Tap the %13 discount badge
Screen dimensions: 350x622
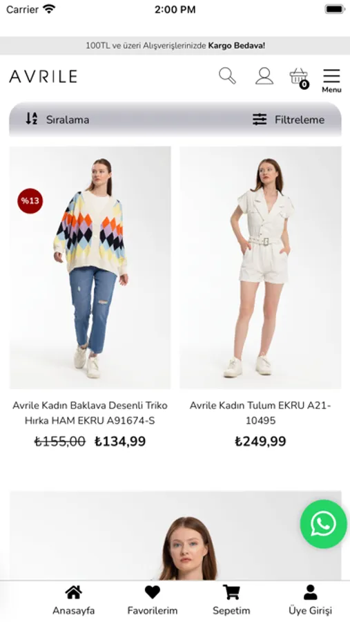point(30,200)
